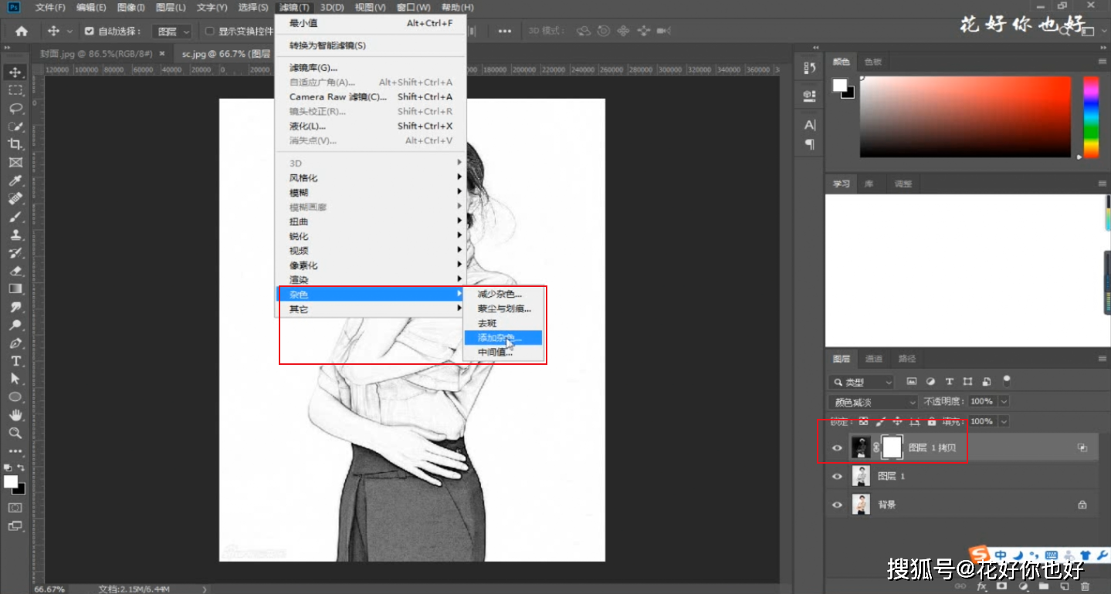Open the opacity 不透明度 dropdown arrow
The width and height of the screenshot is (1111, 594).
tap(1004, 402)
